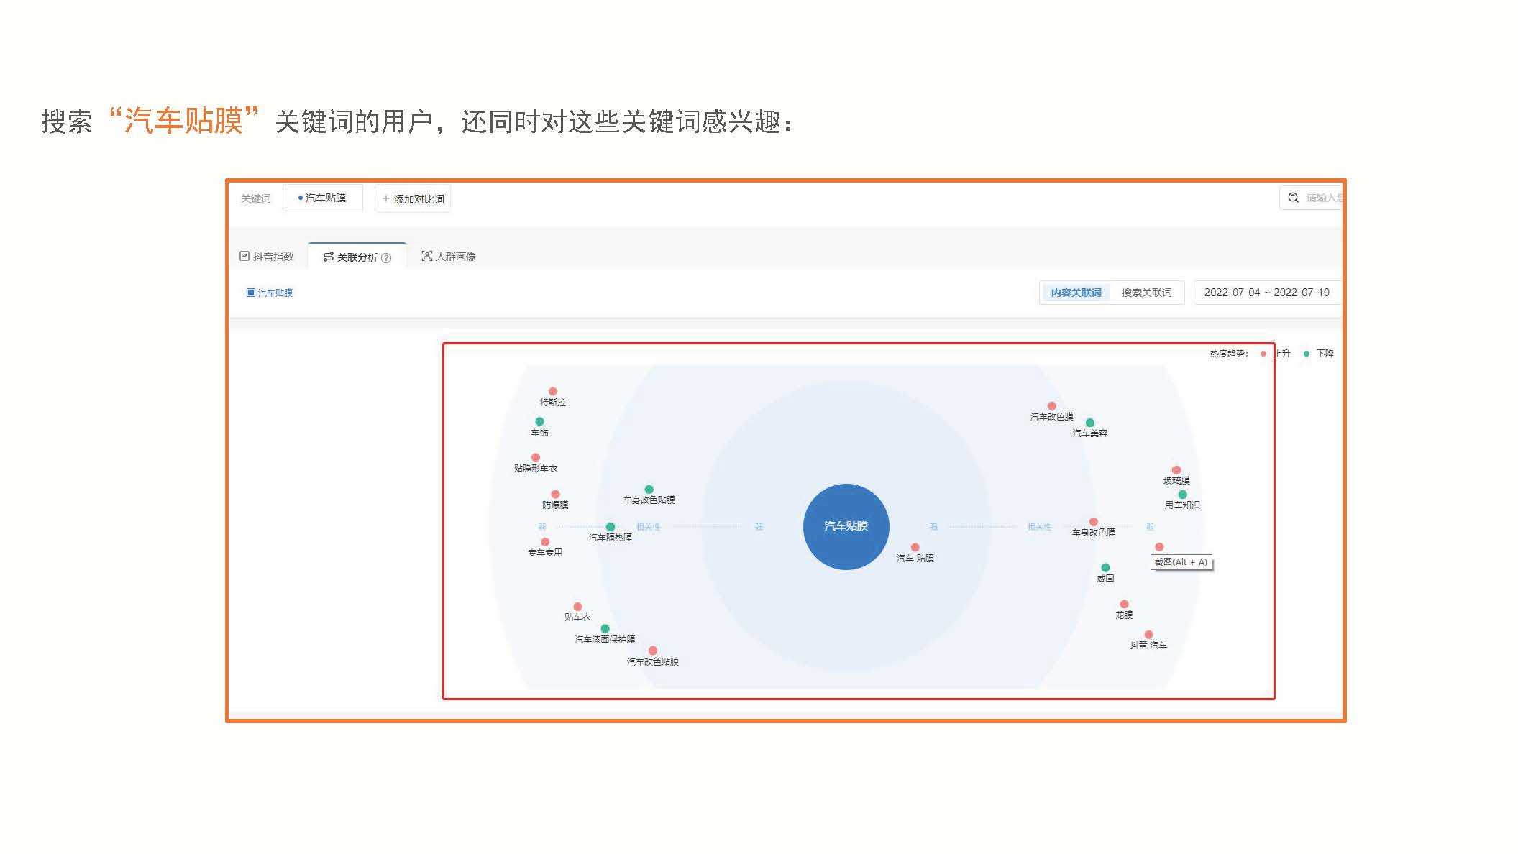Click the 热度趋势 legend label
The image size is (1518, 854).
[1228, 354]
